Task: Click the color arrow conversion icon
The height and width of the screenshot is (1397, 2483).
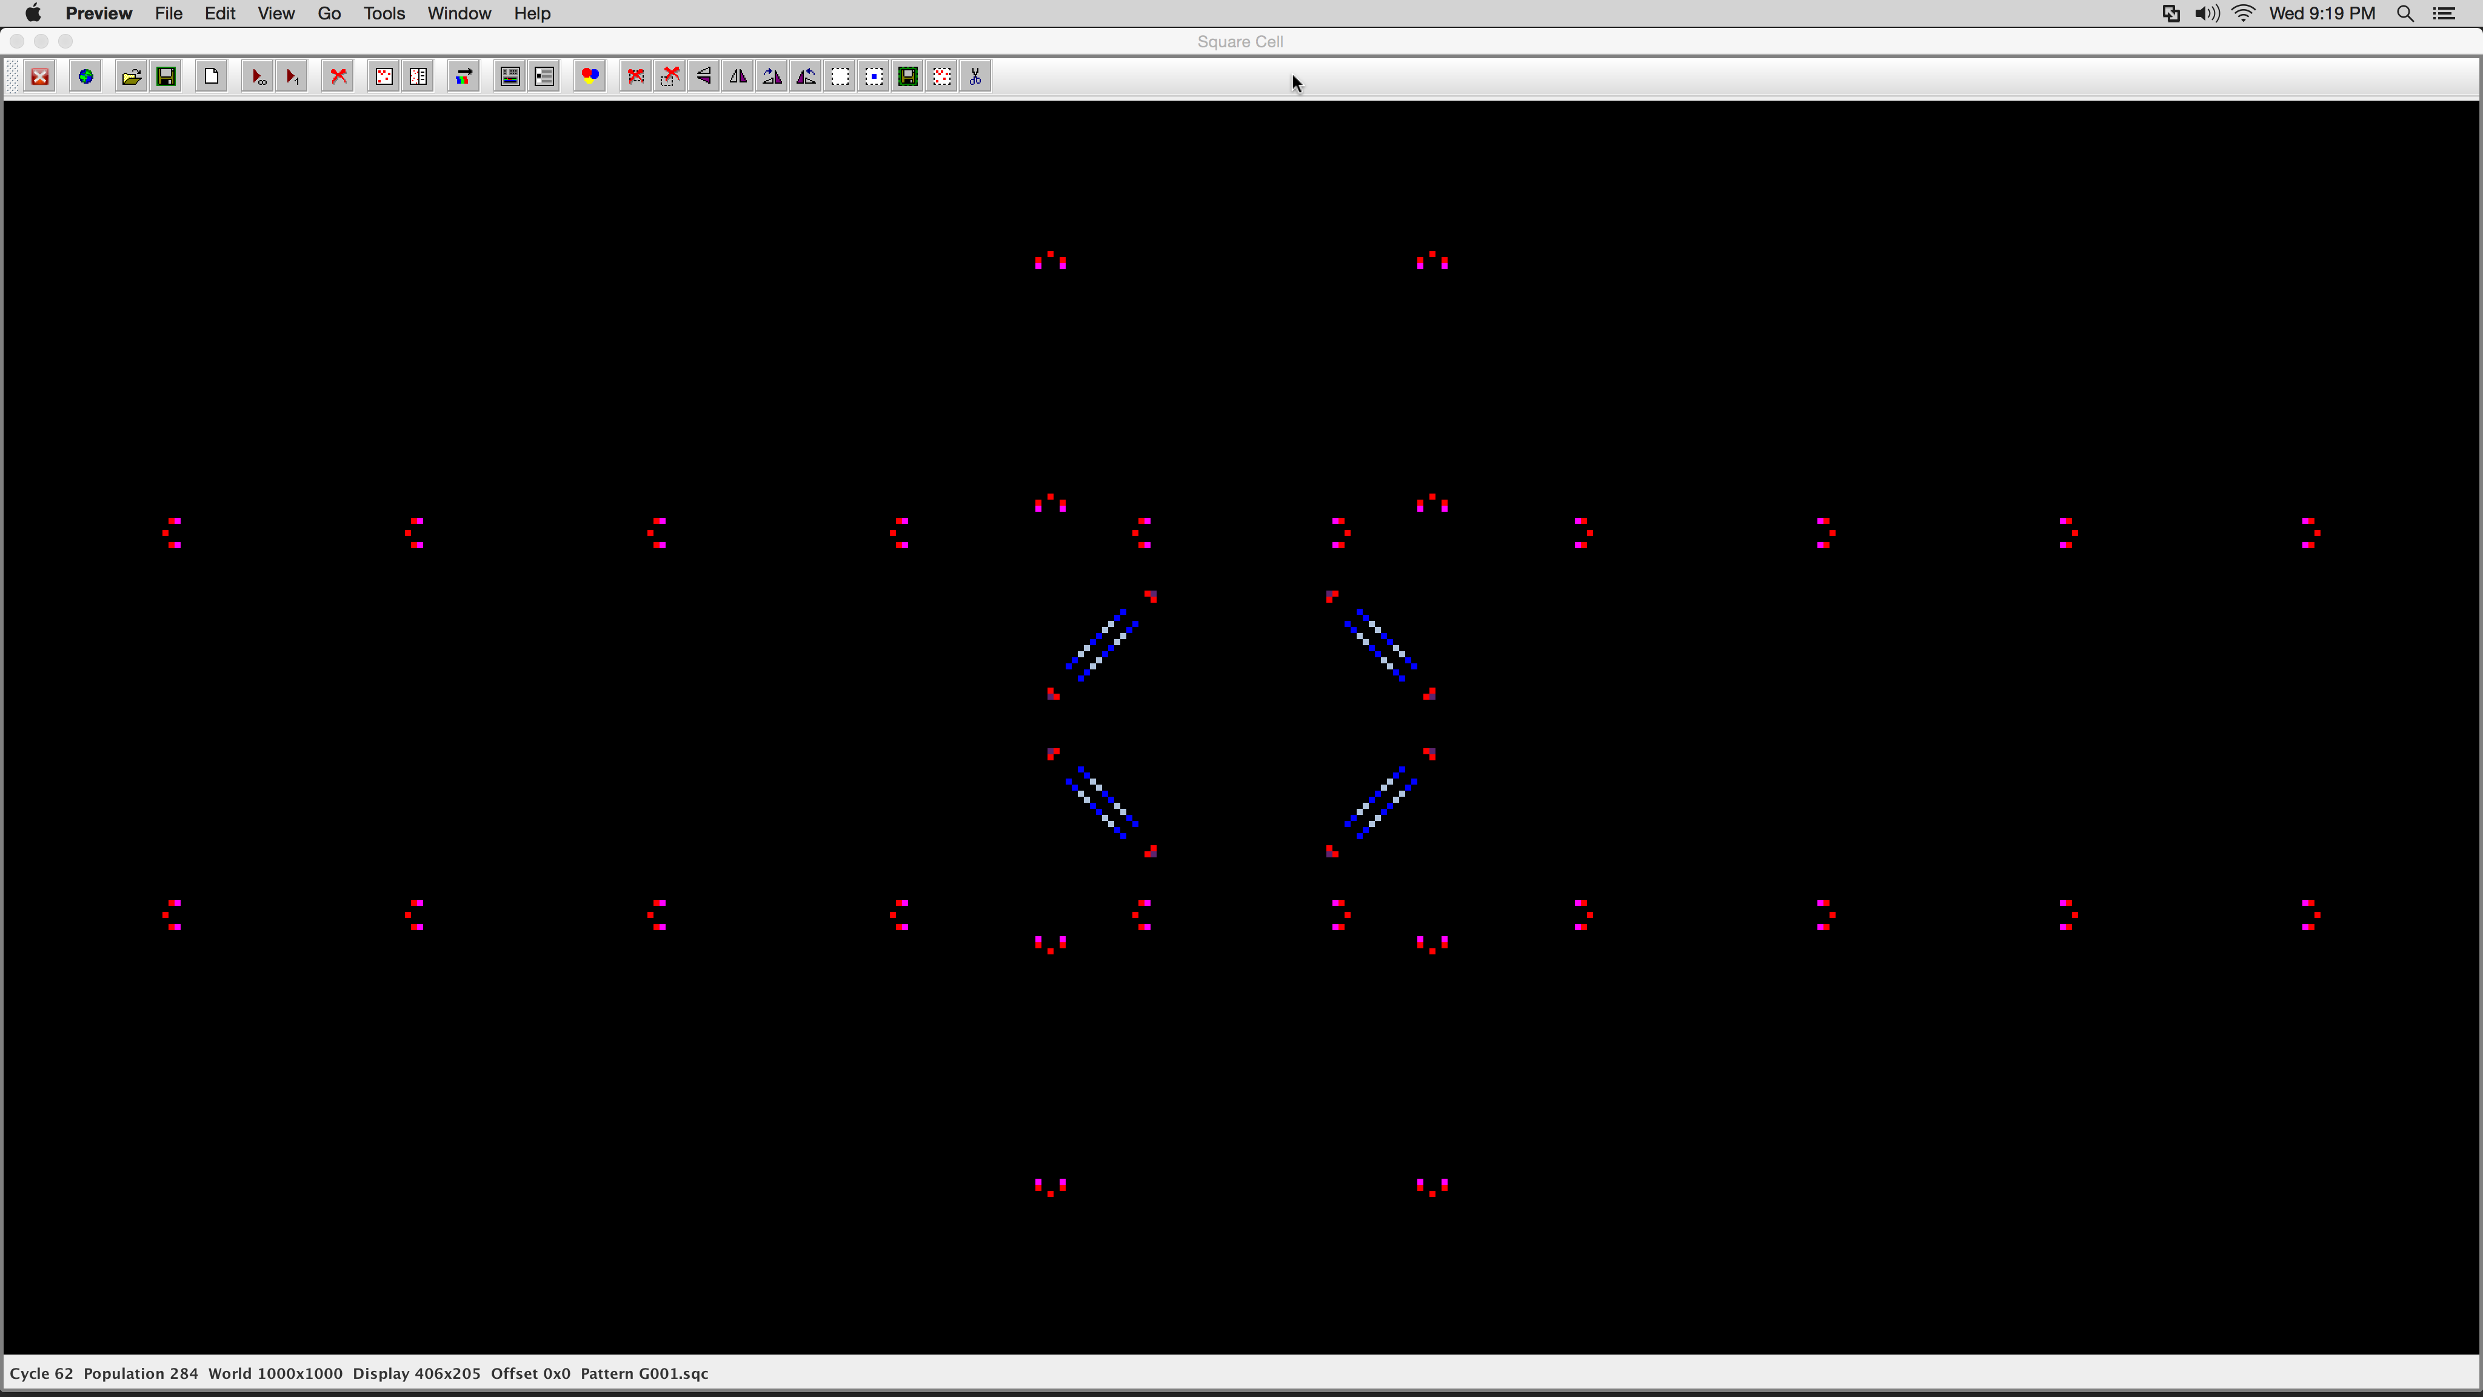Action: (x=464, y=77)
